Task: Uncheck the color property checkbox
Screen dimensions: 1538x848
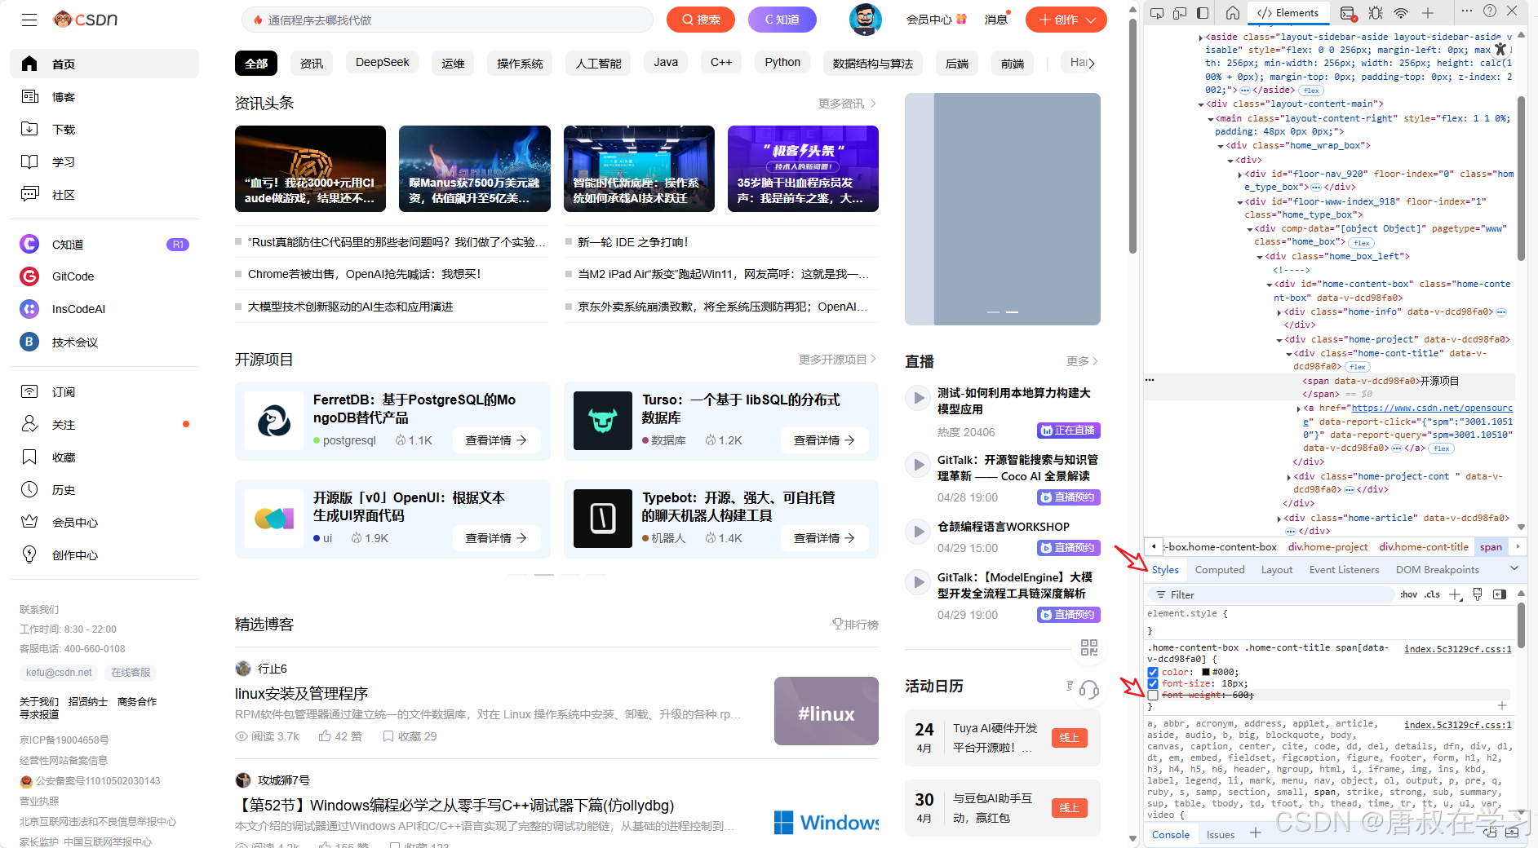Action: click(x=1153, y=673)
